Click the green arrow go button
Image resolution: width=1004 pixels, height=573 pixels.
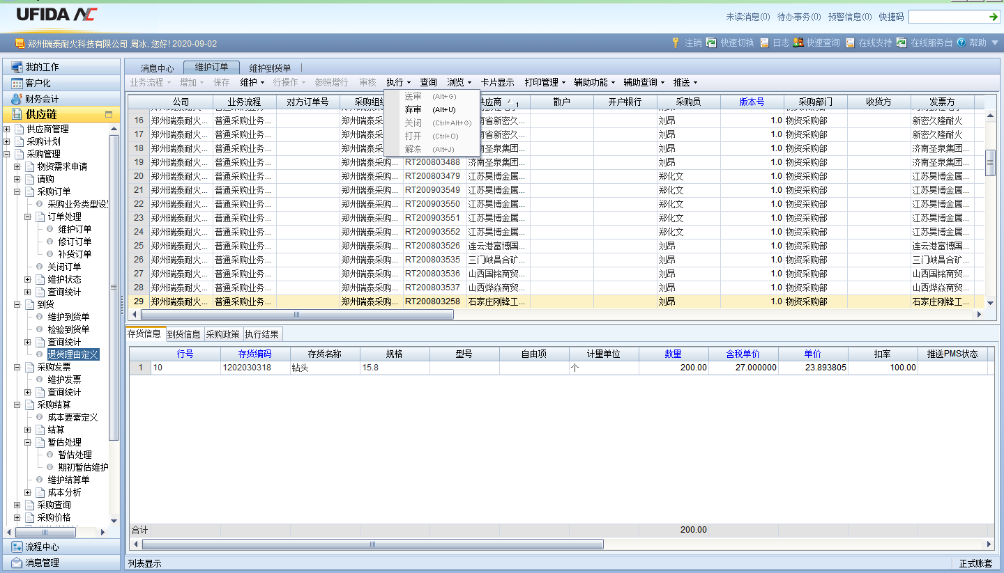(x=993, y=17)
